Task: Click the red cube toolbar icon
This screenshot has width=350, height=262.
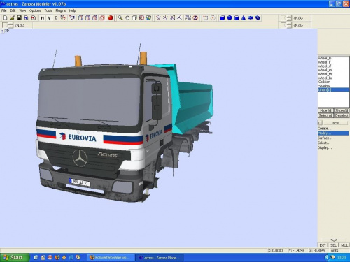Action: (x=102, y=18)
